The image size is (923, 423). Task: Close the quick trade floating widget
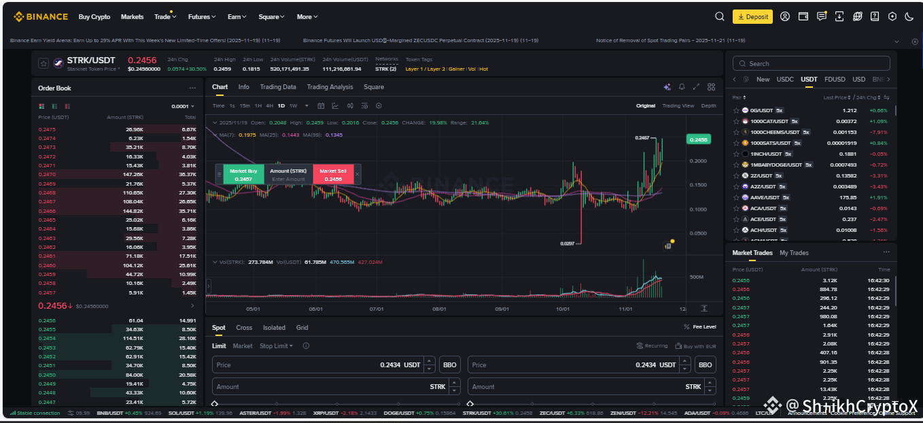coord(357,174)
